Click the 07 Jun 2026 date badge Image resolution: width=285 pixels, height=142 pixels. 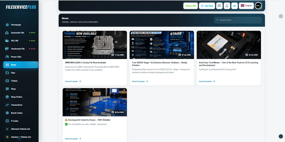tap(185, 55)
